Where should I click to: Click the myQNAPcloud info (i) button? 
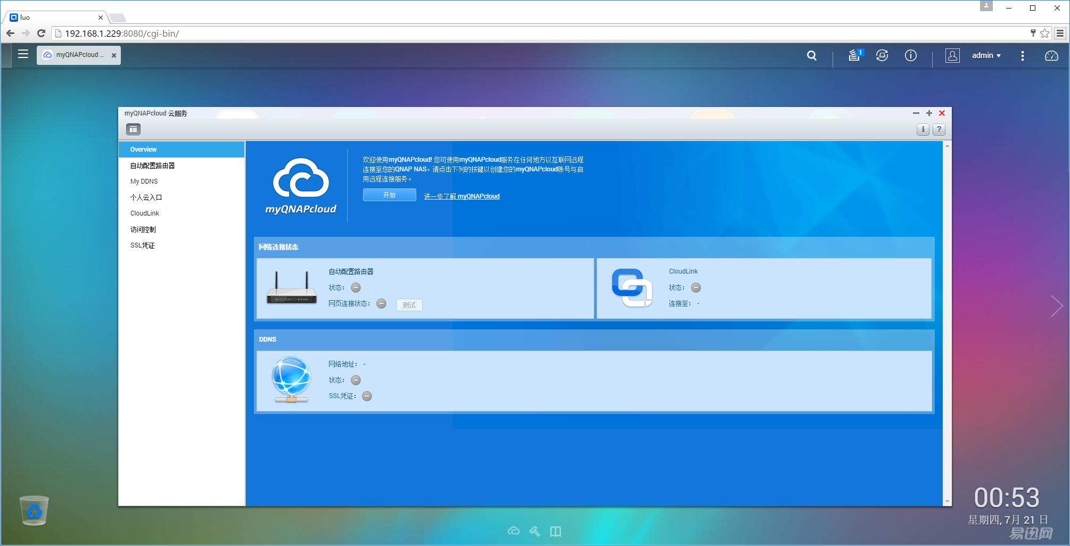923,129
